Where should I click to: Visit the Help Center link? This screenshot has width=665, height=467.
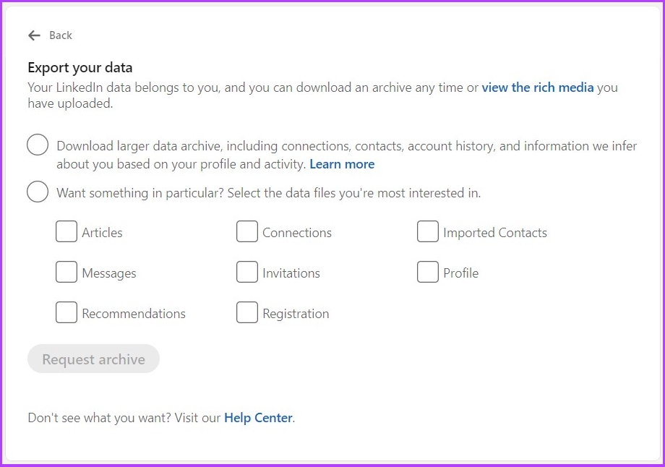pos(258,418)
